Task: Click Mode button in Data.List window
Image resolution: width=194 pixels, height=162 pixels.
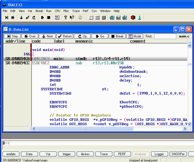Action: [x=135, y=36]
